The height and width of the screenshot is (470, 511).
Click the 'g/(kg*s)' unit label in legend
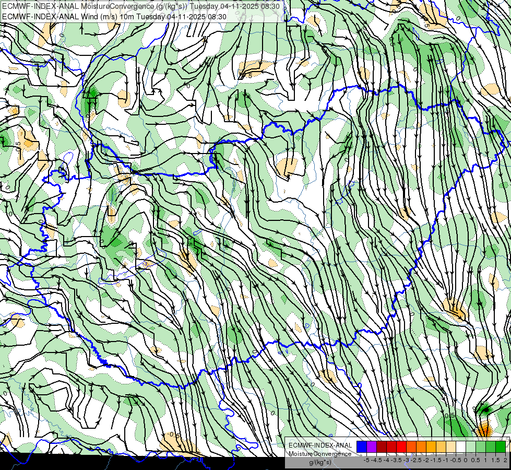(x=320, y=462)
